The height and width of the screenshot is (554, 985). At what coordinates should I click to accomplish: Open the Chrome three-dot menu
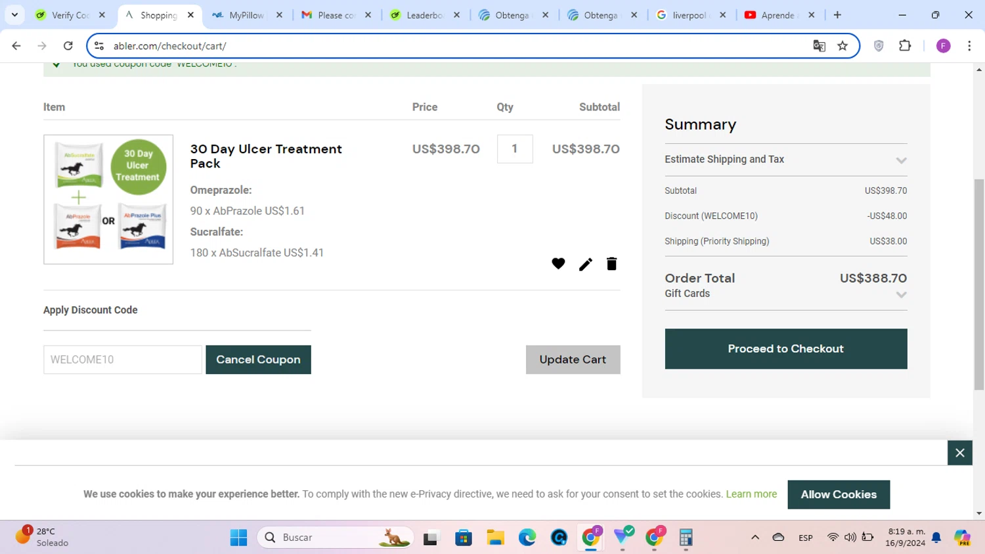[969, 46]
